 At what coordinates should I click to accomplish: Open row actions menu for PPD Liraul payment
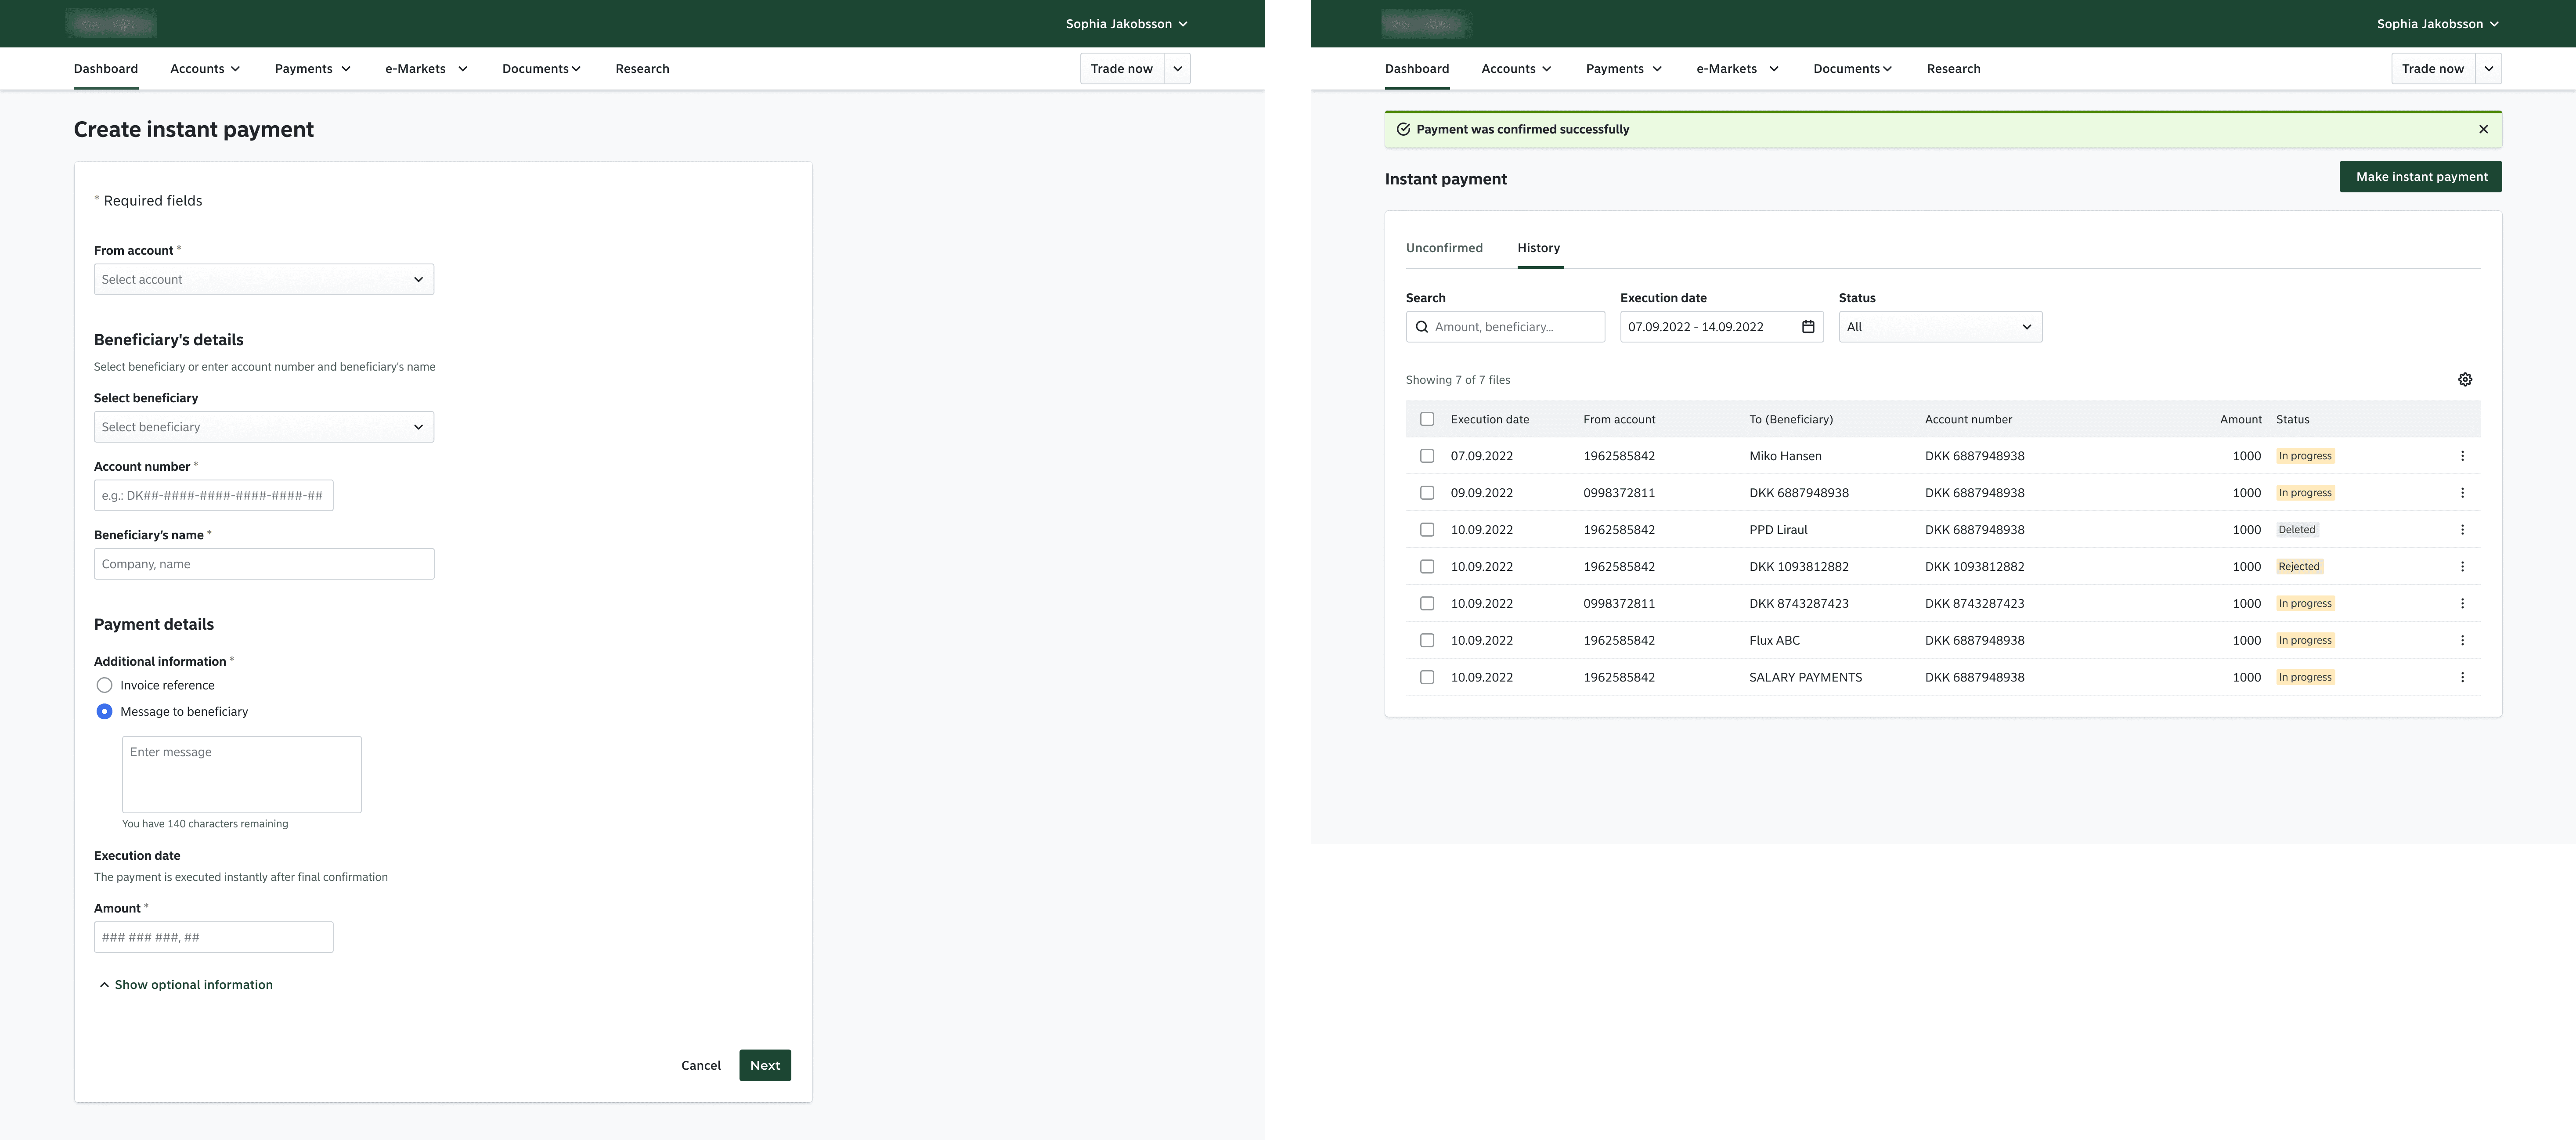tap(2462, 530)
